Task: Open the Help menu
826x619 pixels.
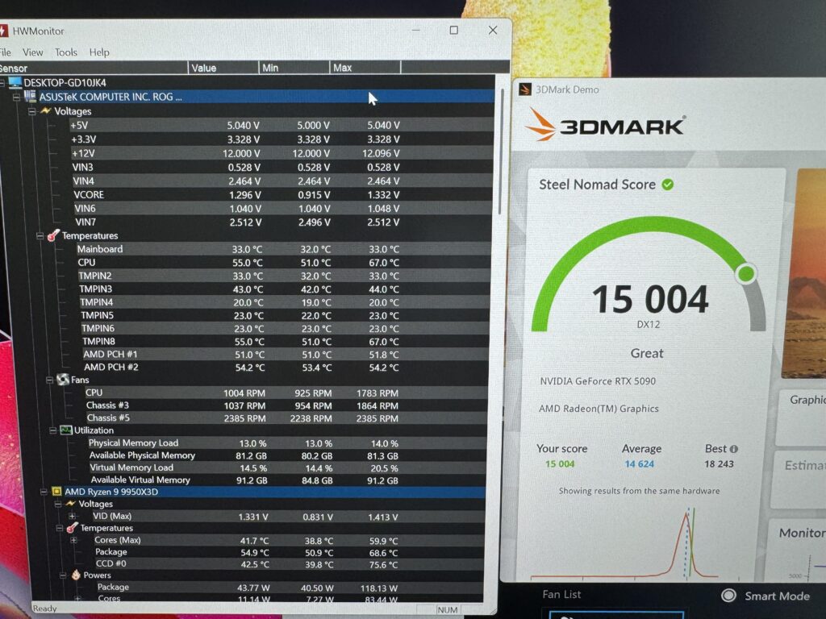Action: pos(99,52)
